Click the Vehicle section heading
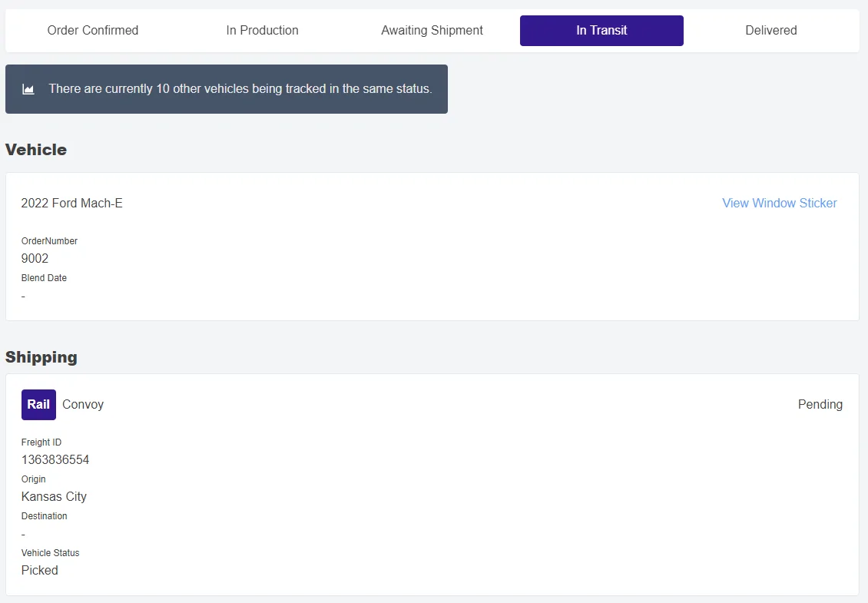 pos(36,150)
